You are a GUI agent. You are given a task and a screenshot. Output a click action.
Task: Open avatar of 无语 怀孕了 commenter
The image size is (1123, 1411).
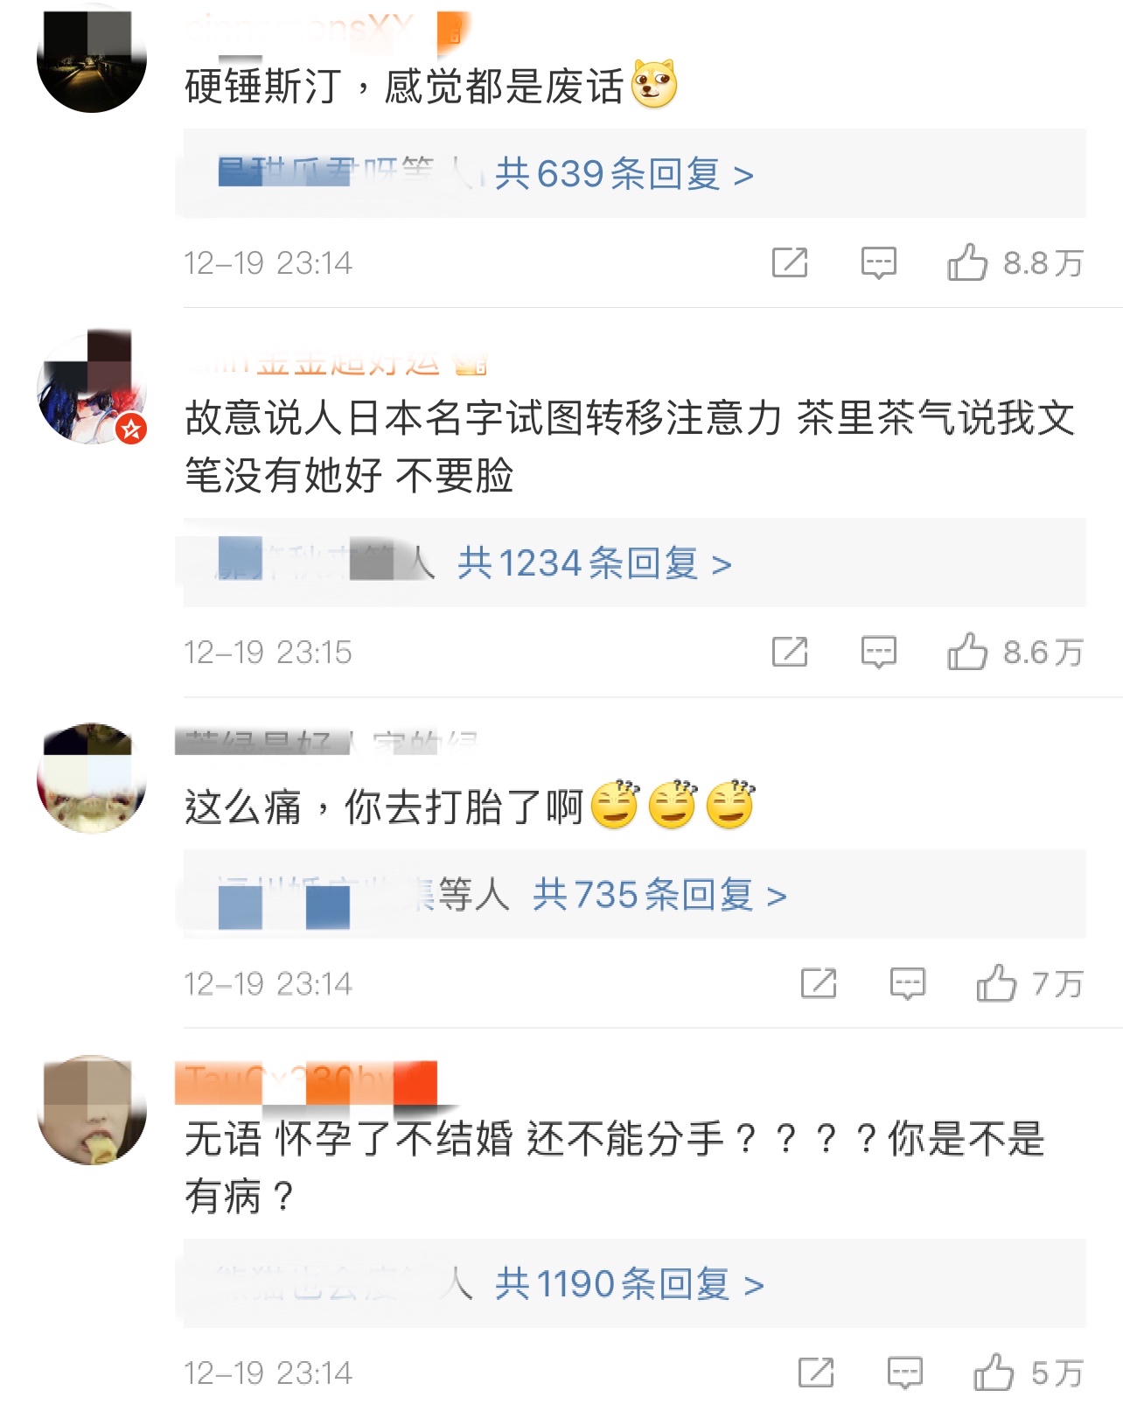tap(92, 1110)
